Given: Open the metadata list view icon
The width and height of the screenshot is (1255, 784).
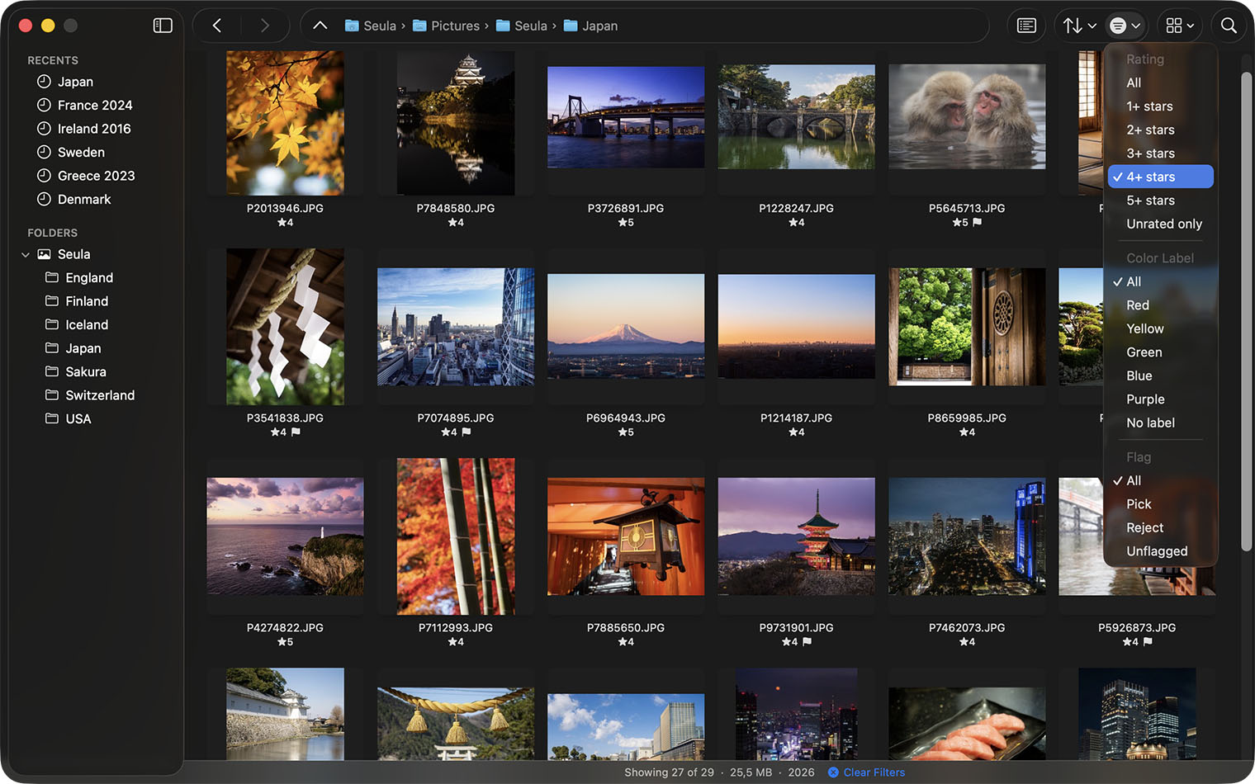Looking at the screenshot, I should (1026, 26).
